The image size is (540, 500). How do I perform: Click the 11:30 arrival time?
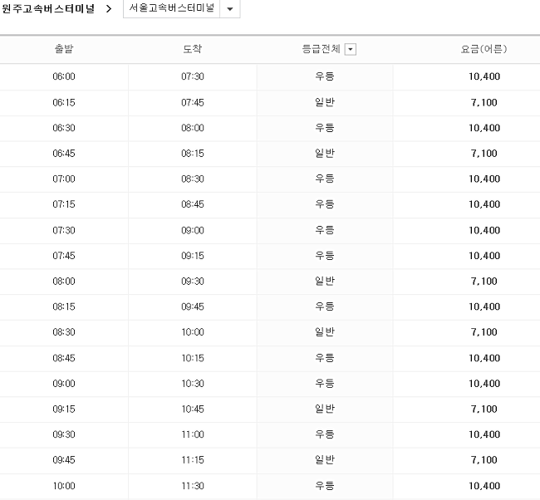193,486
